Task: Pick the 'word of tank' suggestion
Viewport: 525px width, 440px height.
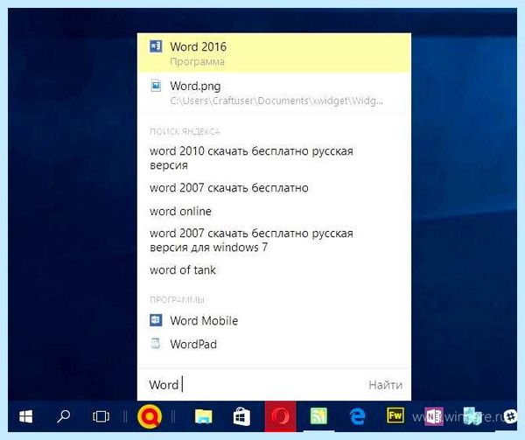Action: [x=183, y=269]
